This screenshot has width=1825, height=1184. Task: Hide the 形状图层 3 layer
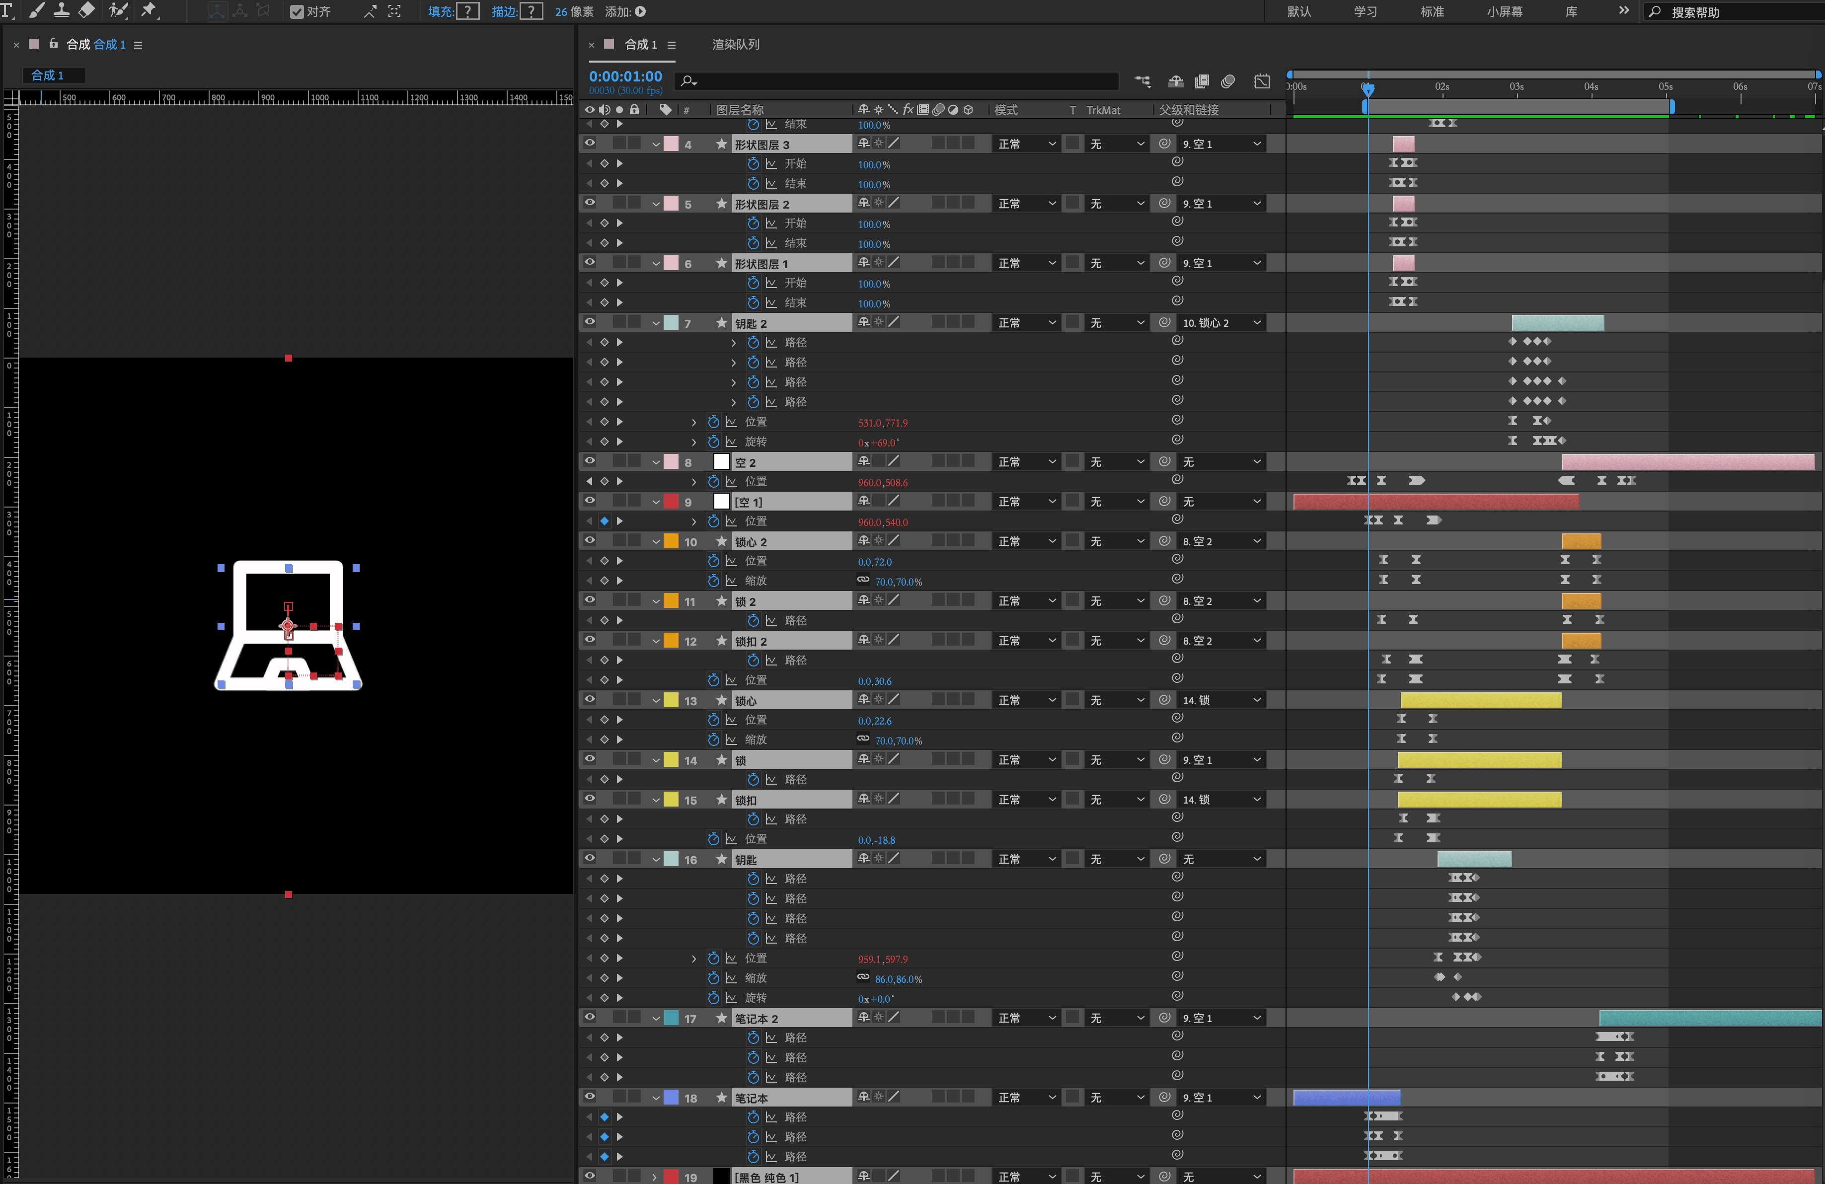(590, 144)
